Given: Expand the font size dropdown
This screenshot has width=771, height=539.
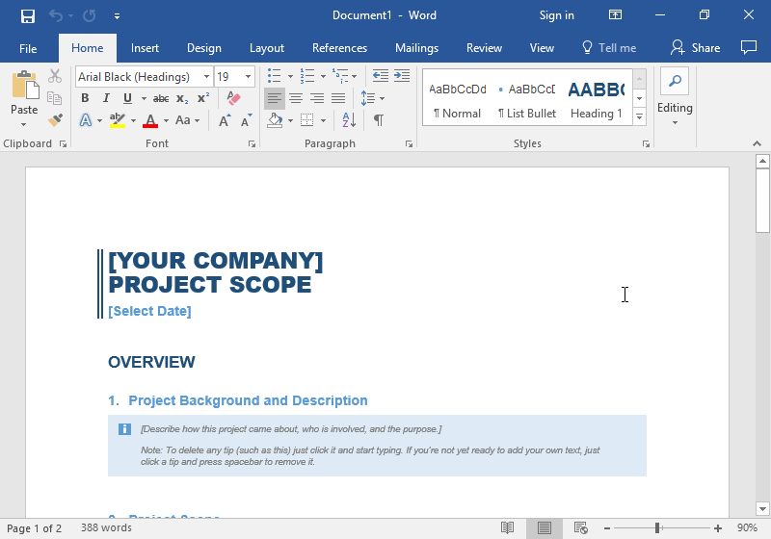Looking at the screenshot, I should [249, 77].
